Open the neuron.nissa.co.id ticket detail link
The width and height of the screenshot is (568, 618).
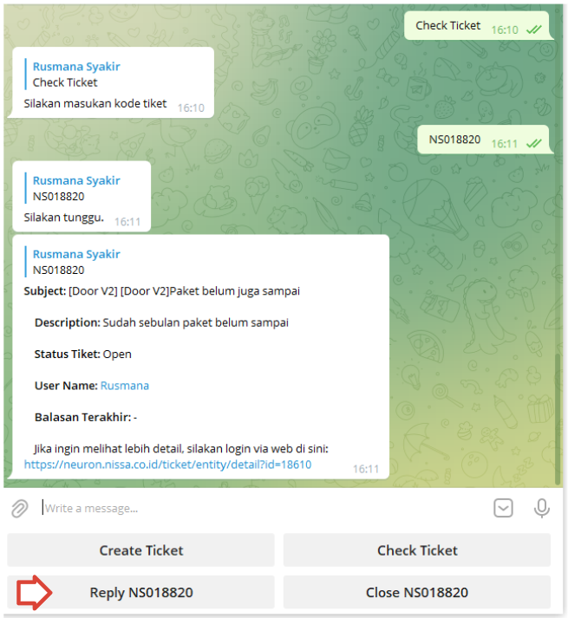point(167,465)
